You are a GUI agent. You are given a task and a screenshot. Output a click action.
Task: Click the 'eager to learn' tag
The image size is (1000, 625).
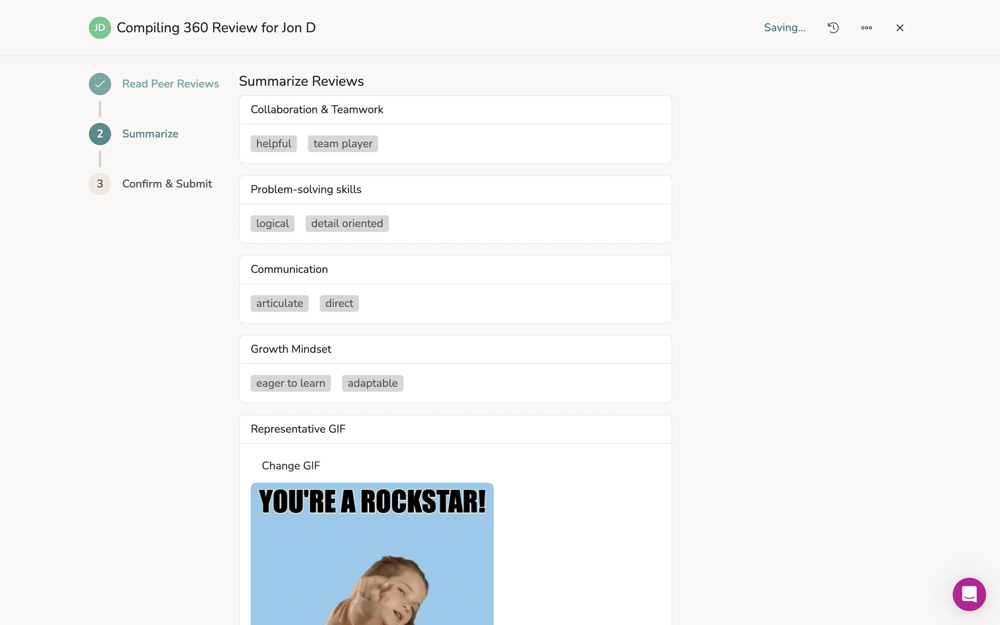[290, 383]
